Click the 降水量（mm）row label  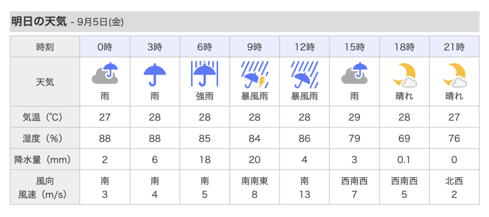(x=45, y=160)
